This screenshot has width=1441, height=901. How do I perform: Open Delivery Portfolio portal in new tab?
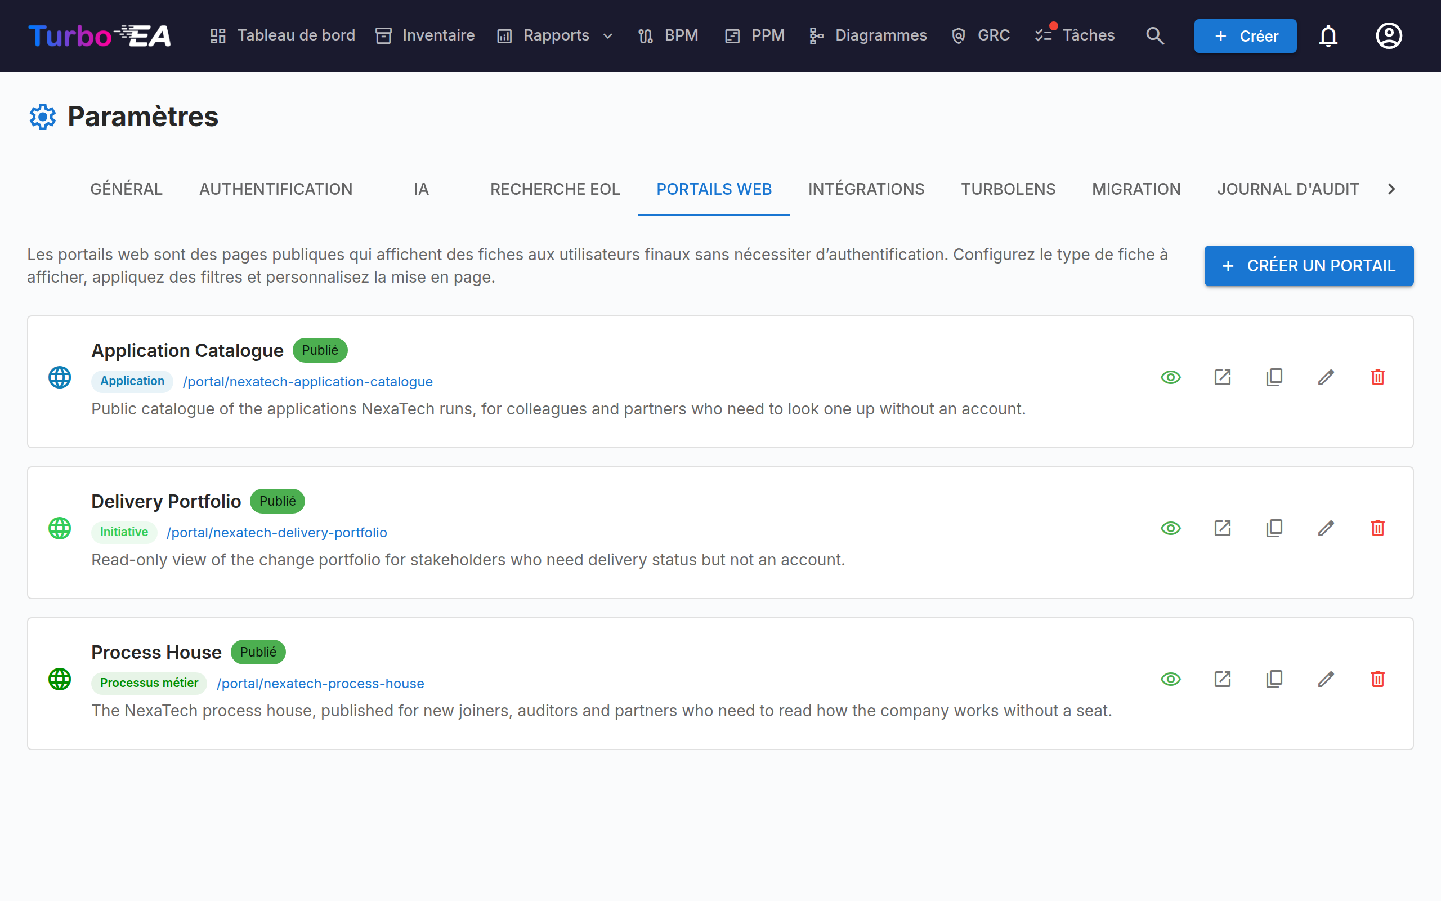(1223, 528)
